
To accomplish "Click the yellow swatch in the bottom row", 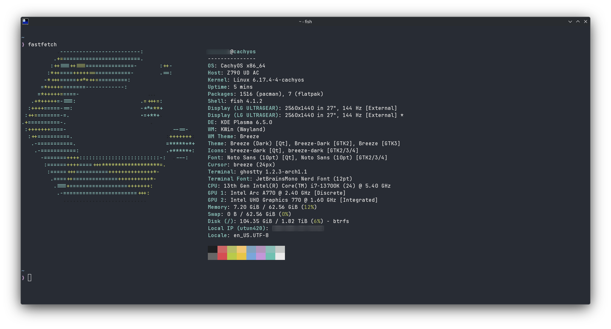I will (241, 256).
